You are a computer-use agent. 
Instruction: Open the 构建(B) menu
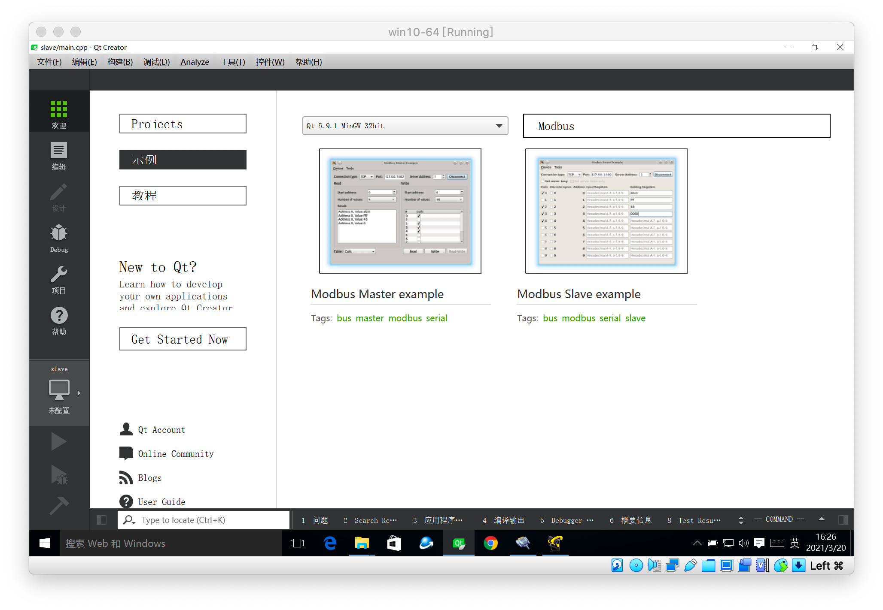(x=120, y=62)
